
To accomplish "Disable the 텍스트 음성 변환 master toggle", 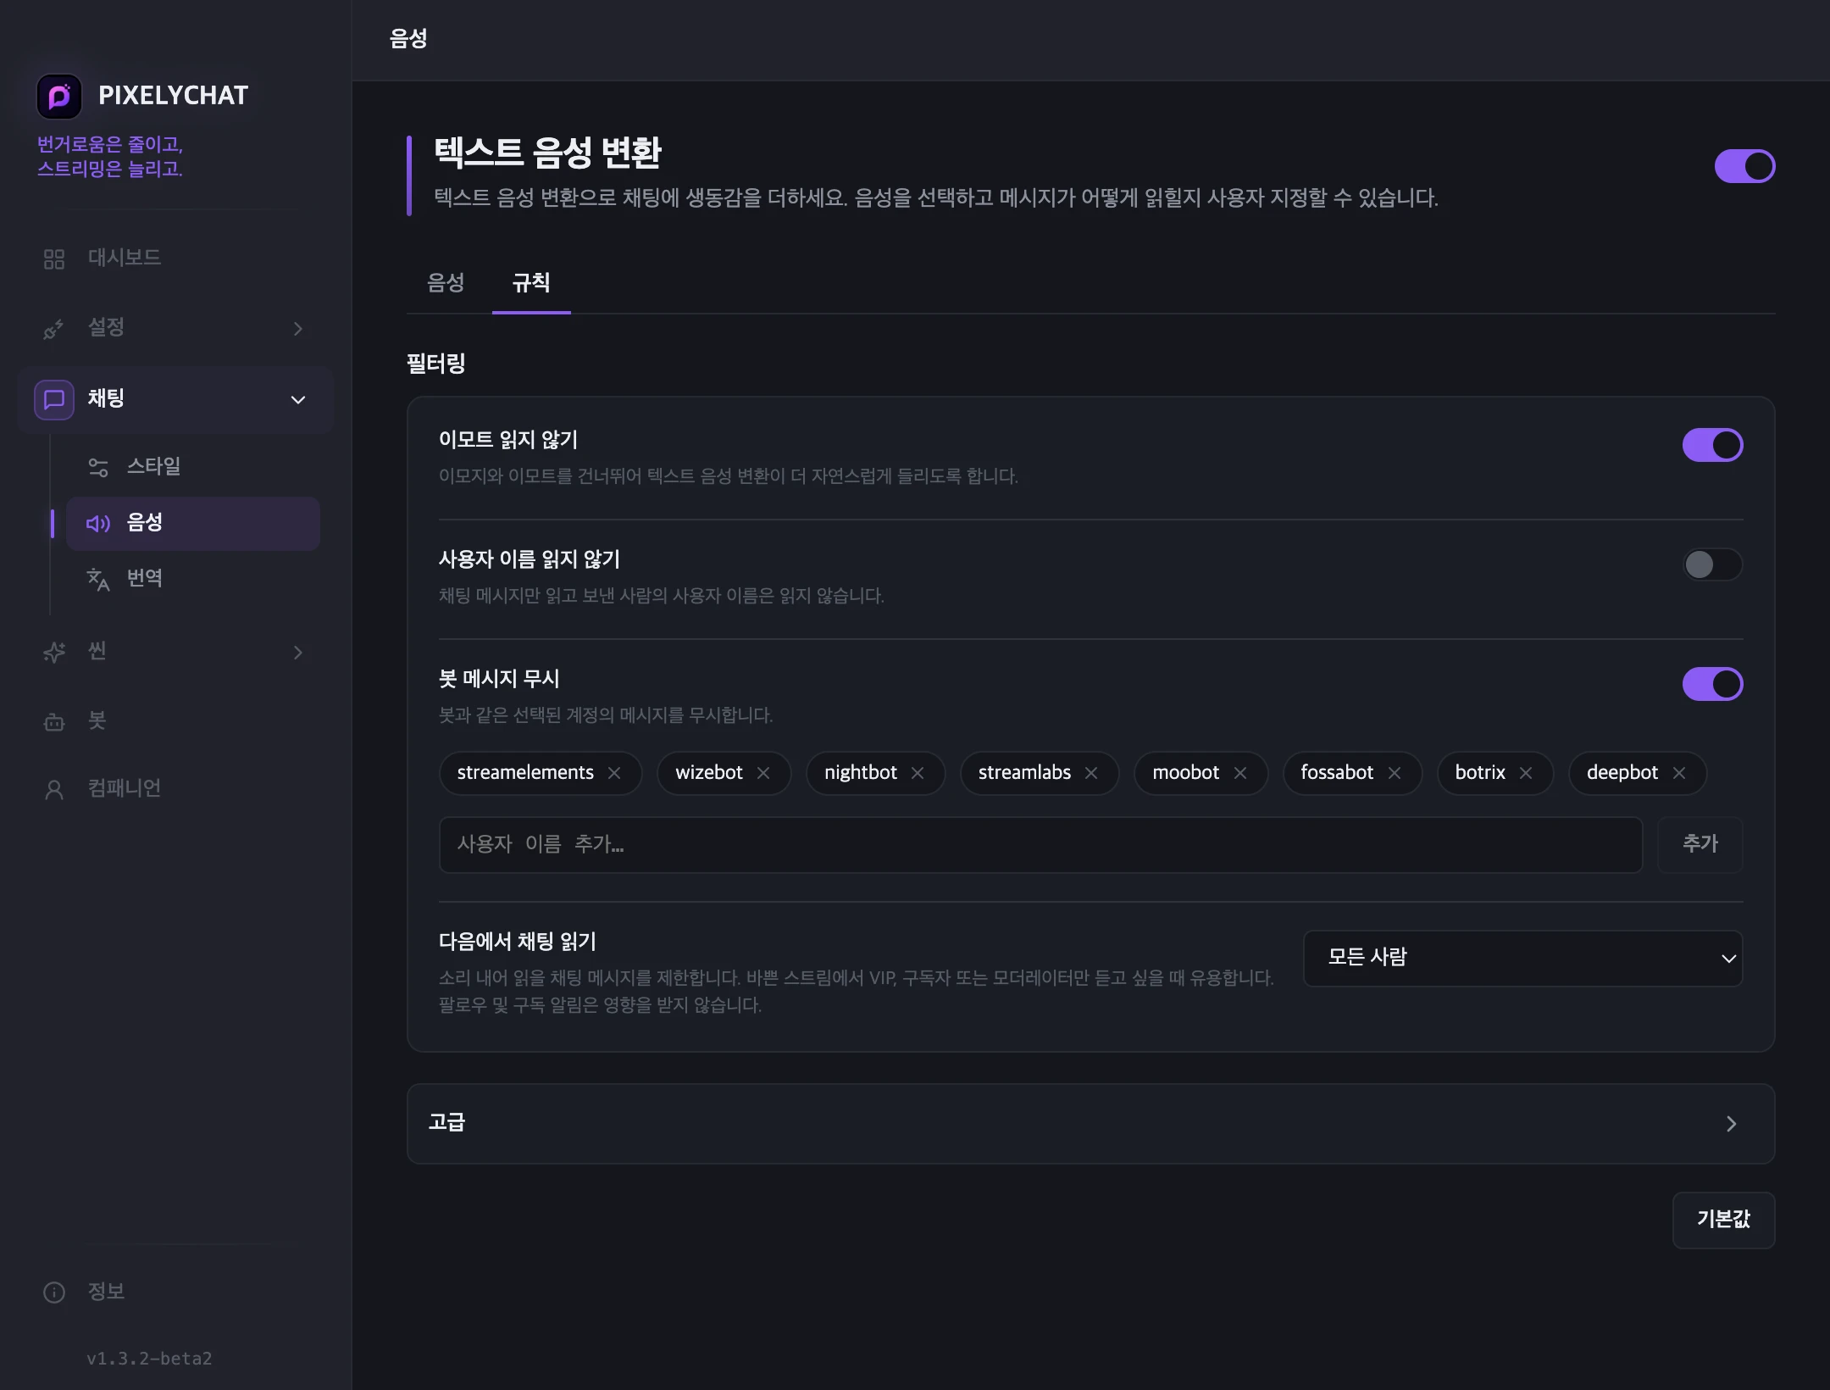I will point(1744,166).
